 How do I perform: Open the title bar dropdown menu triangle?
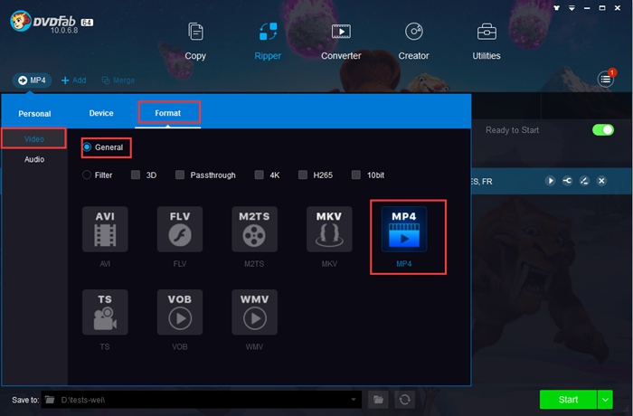pos(572,7)
